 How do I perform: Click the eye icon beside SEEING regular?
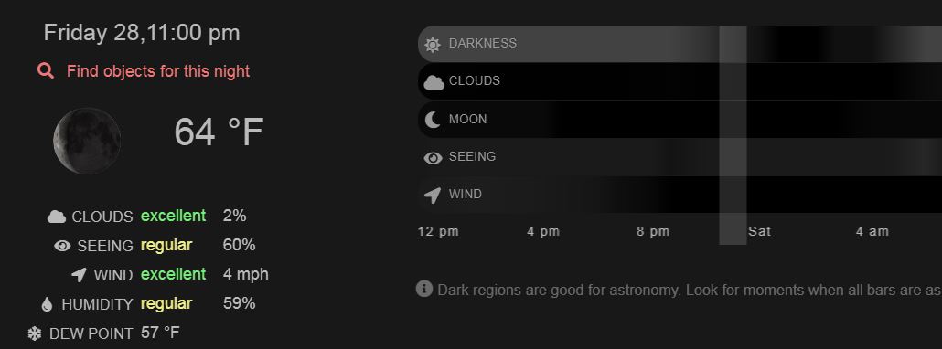tap(62, 246)
